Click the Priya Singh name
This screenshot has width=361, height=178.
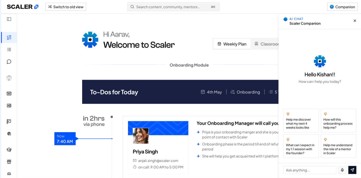[x=145, y=152]
